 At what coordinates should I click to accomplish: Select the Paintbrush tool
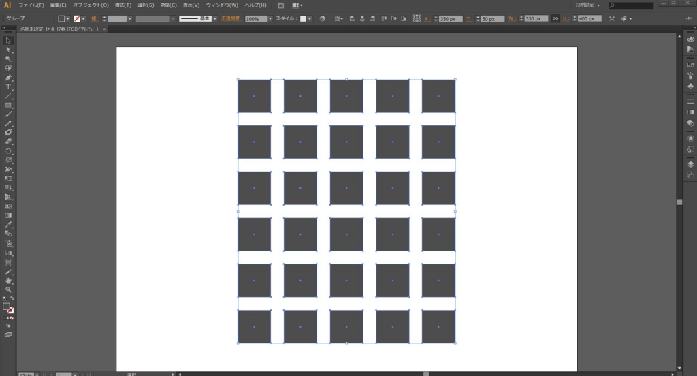pos(8,114)
